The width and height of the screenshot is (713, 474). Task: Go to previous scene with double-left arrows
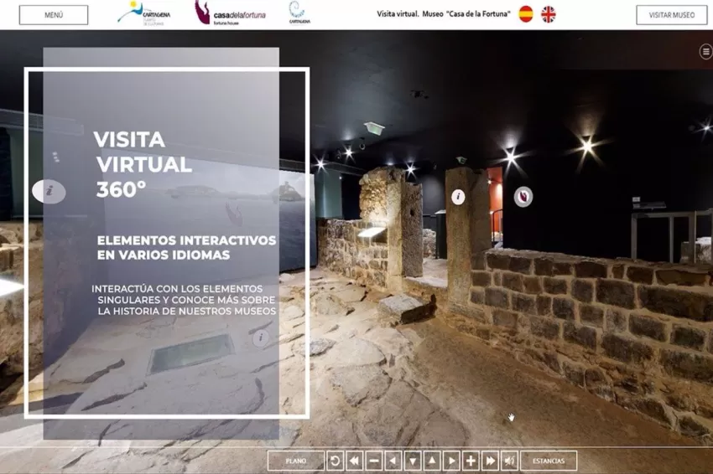(x=354, y=461)
